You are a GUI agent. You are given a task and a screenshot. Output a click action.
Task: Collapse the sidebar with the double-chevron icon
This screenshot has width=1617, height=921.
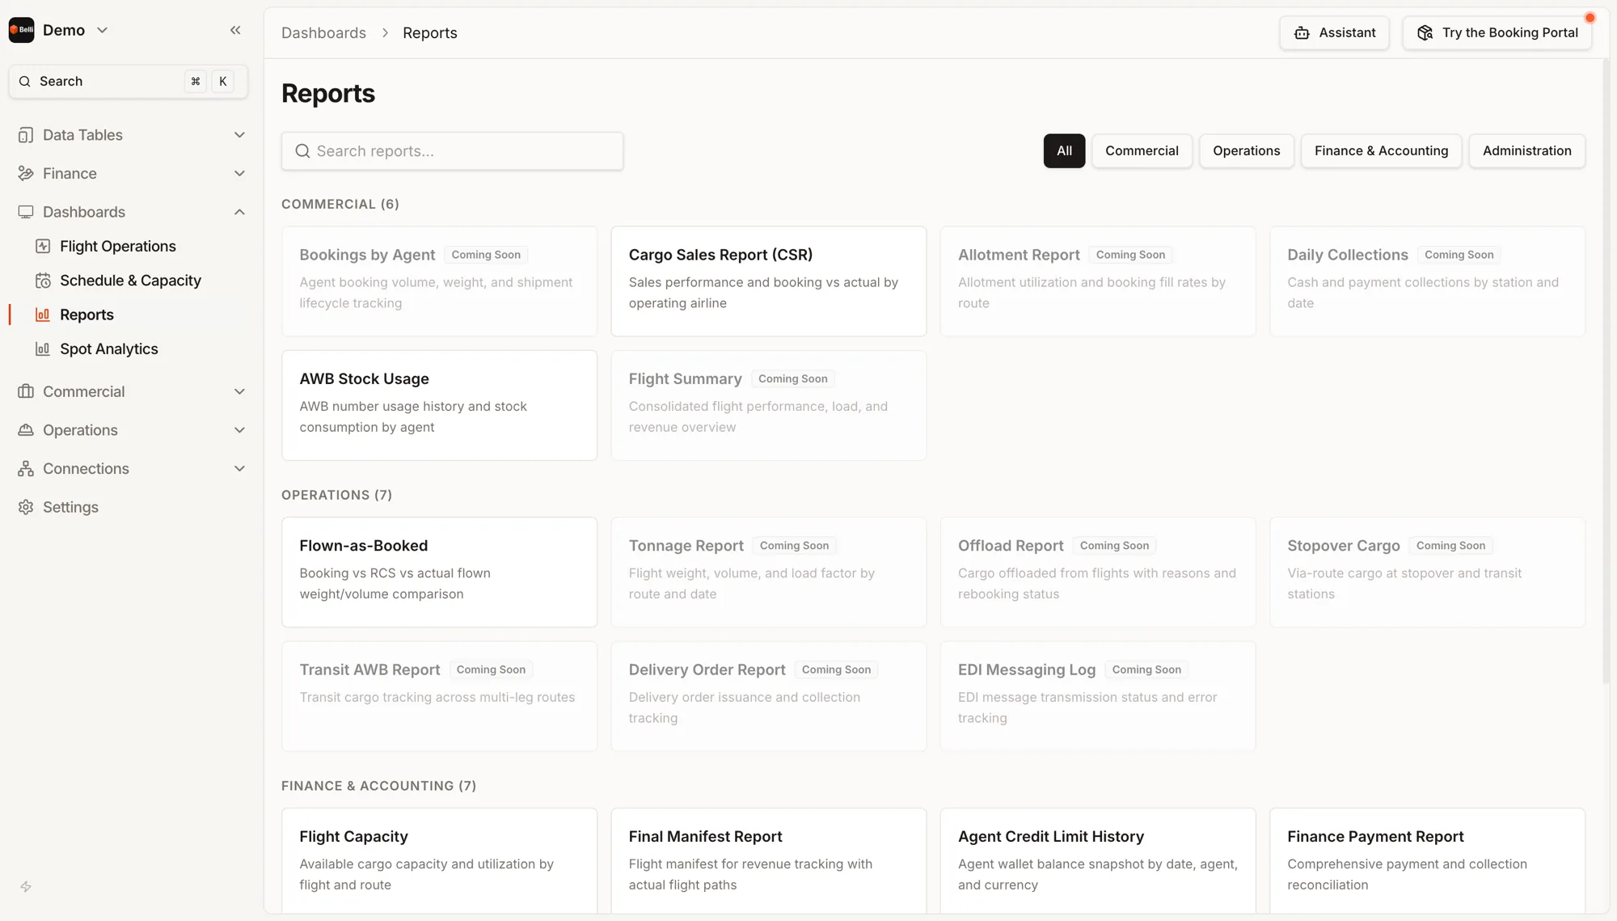[235, 30]
